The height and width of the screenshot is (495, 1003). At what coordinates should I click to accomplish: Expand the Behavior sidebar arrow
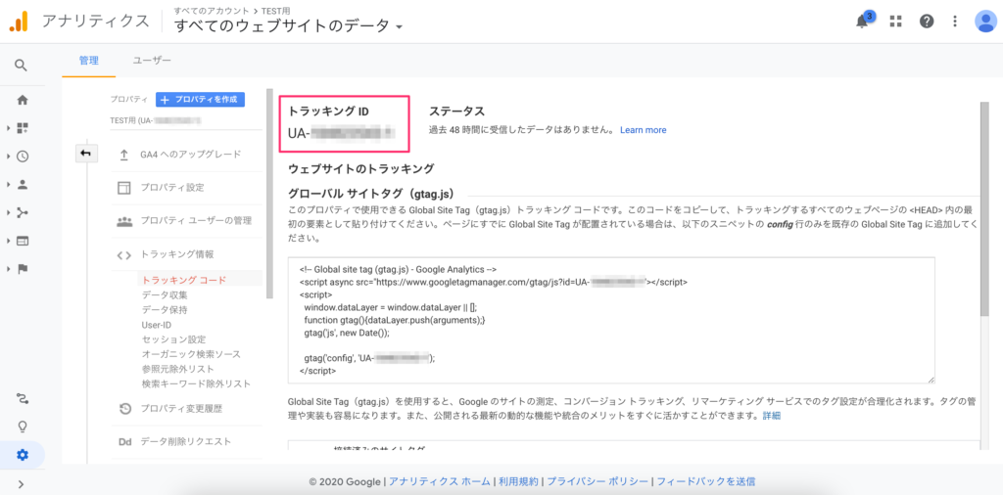tap(9, 241)
